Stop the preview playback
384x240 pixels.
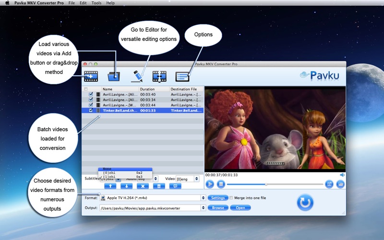pos(221,184)
